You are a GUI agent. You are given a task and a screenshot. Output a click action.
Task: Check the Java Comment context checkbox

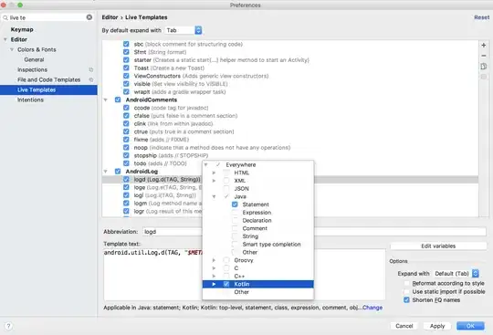235,228
